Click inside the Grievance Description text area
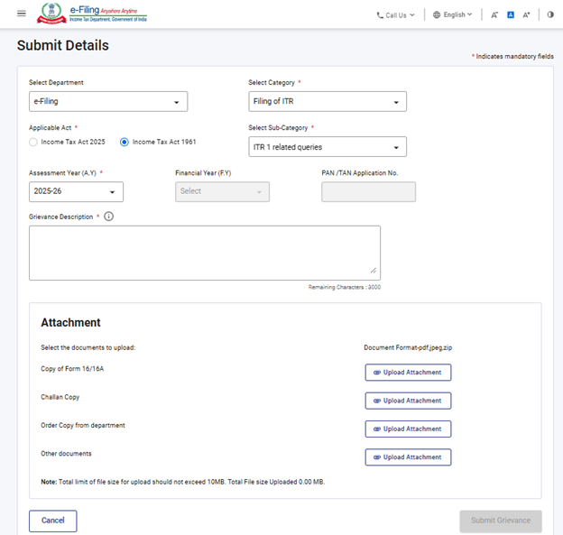Viewport: 563px width, 535px height. coord(204,252)
